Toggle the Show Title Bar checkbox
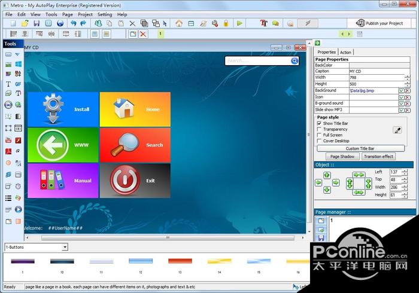This screenshot has height=293, width=419. 319,123
